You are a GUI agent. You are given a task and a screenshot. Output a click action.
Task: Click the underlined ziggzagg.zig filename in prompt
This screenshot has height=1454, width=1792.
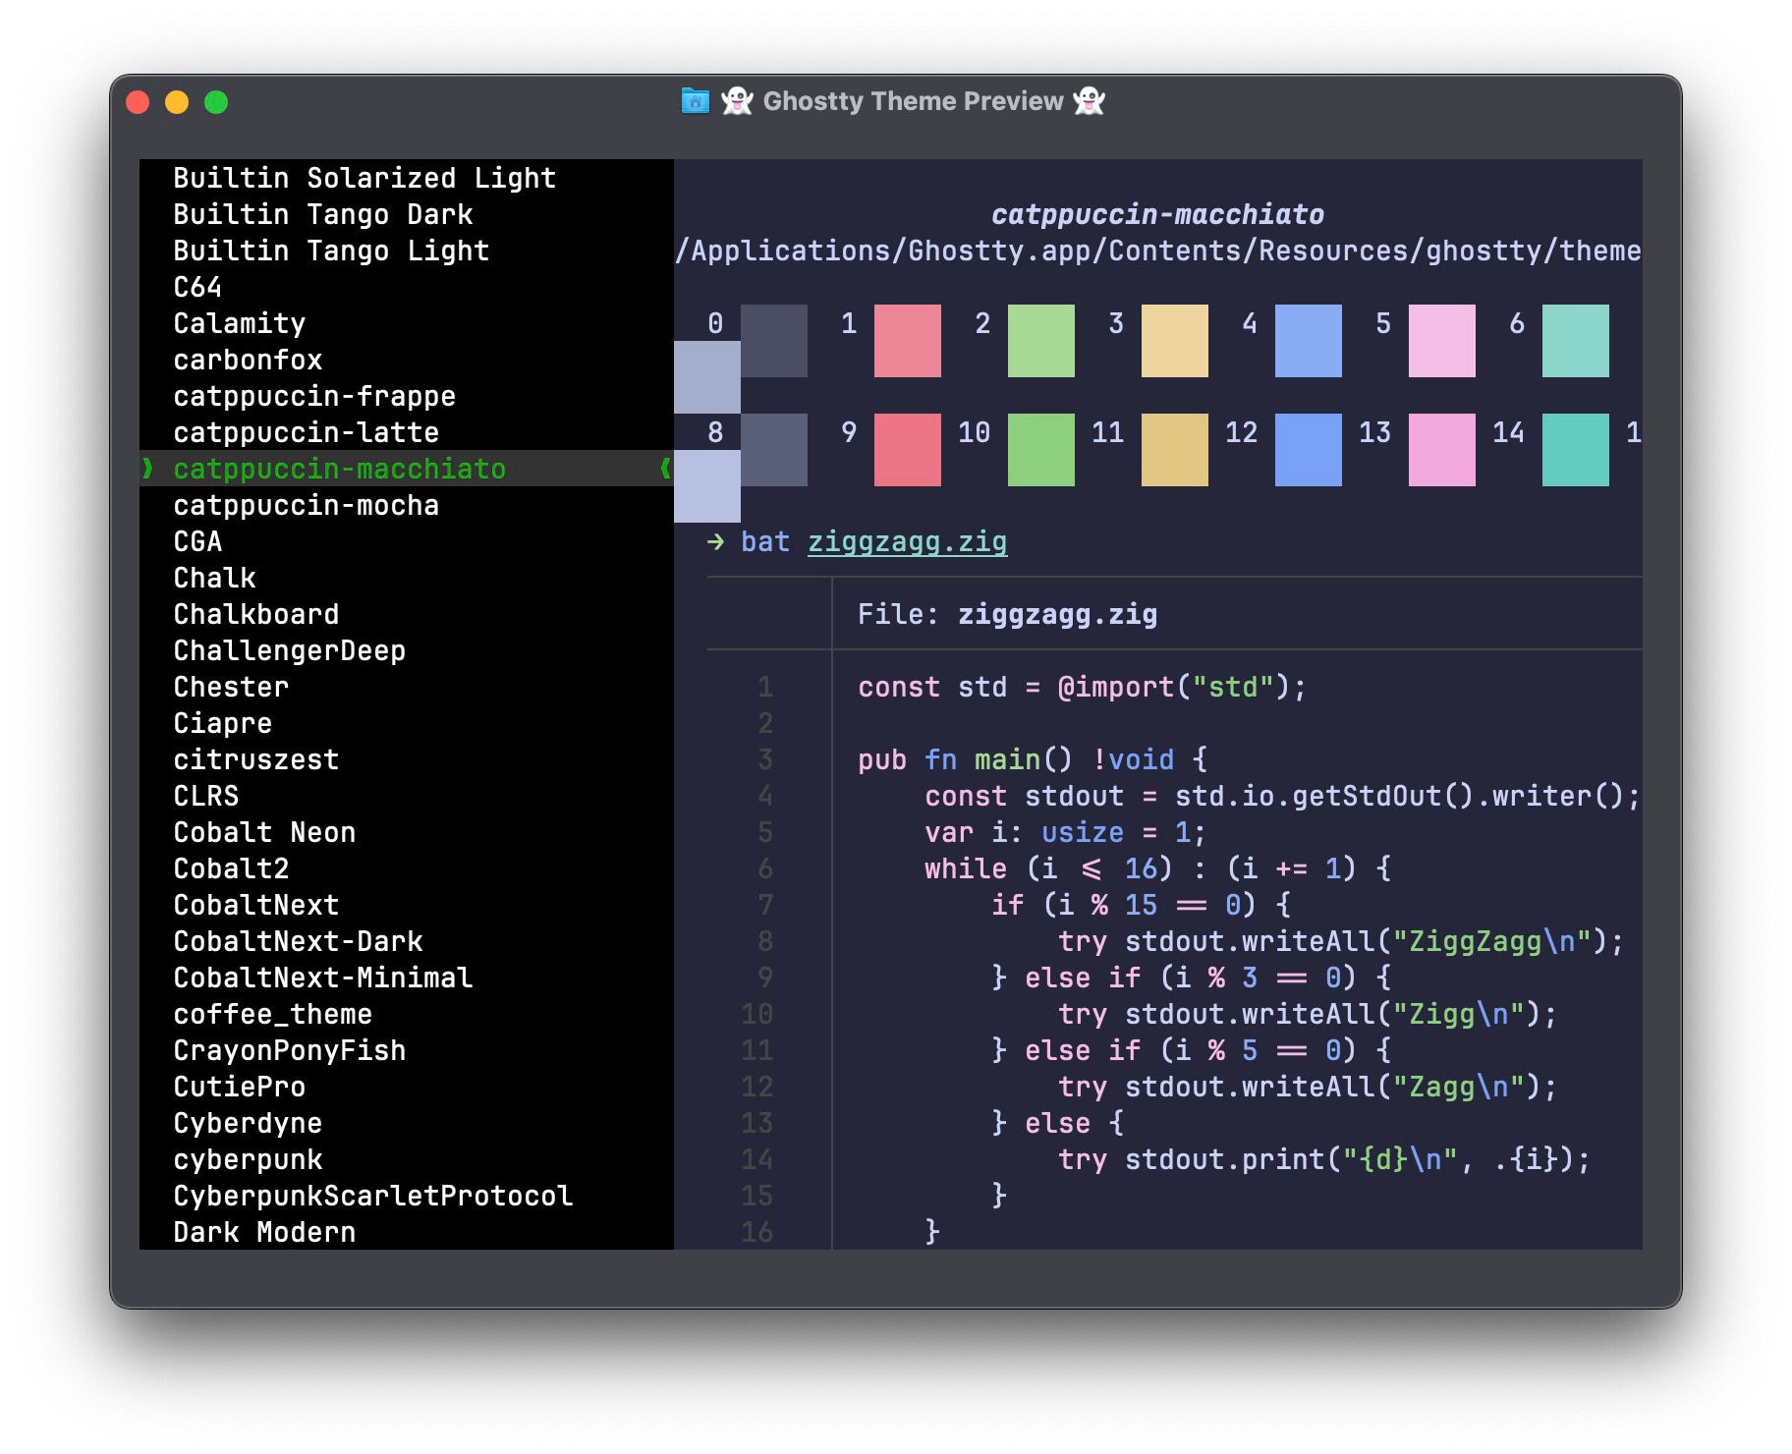click(x=908, y=542)
